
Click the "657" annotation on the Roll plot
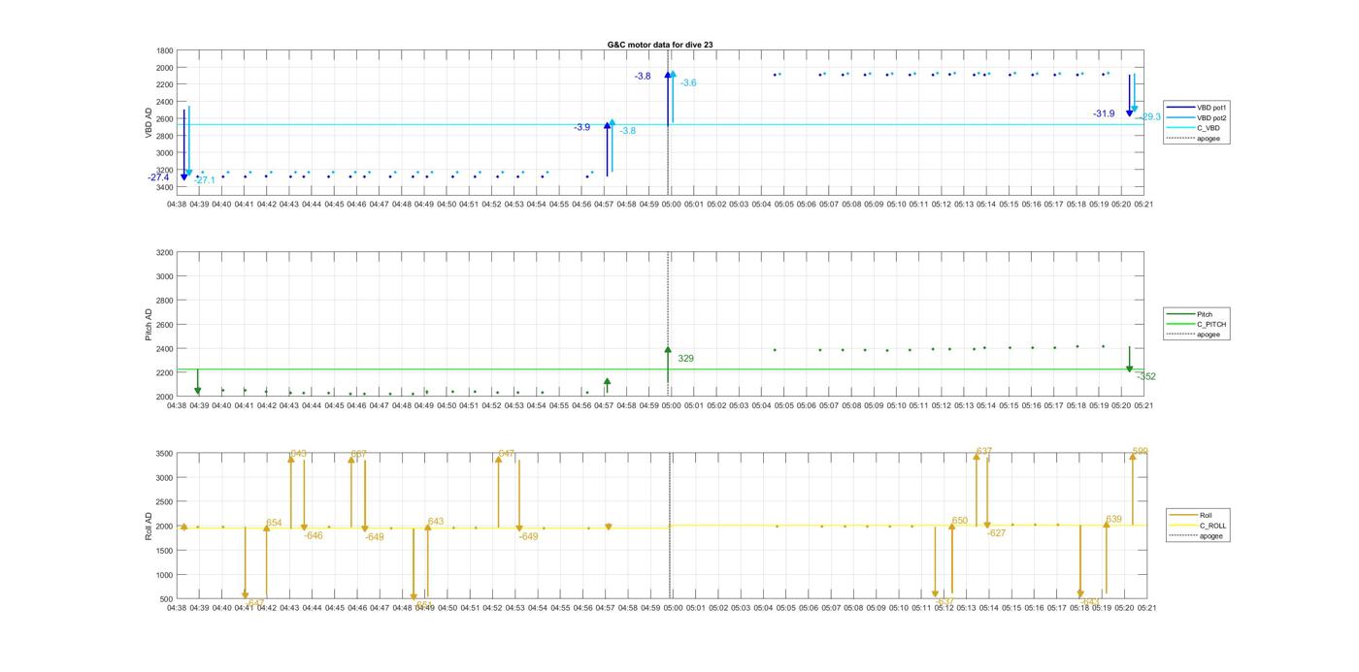(359, 454)
